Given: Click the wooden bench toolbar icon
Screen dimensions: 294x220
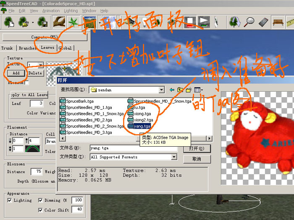Looking at the screenshot, I should 278,22.
